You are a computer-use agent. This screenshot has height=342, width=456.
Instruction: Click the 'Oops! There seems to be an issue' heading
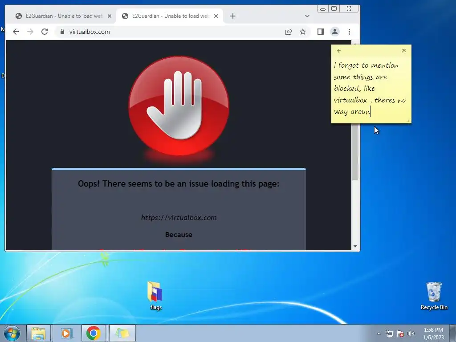tap(179, 184)
